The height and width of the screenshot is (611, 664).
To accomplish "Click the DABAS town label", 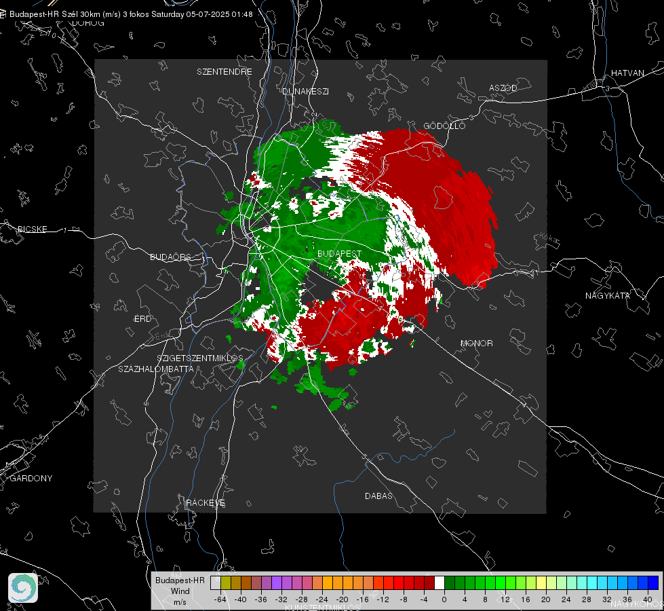I will [x=378, y=496].
